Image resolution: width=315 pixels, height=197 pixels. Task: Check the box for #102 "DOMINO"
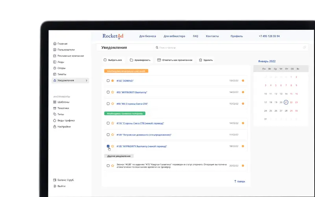click(x=108, y=81)
